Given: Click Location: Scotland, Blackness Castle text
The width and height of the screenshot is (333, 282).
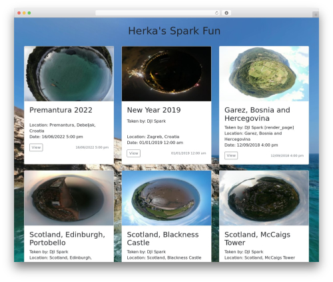Looking at the screenshot, I should [164, 258].
